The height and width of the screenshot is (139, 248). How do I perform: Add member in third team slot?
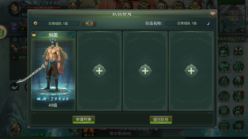(145, 71)
